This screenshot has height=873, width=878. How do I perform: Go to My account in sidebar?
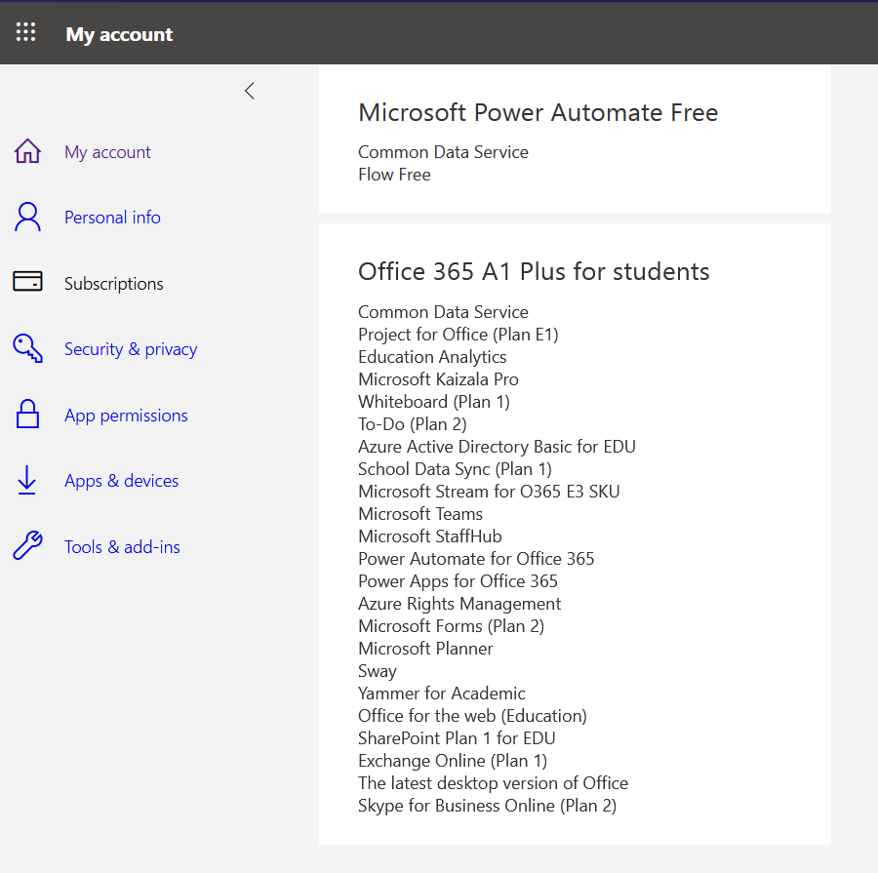[107, 152]
